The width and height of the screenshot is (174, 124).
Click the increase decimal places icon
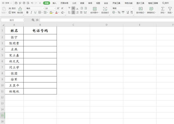[x=128, y=12]
